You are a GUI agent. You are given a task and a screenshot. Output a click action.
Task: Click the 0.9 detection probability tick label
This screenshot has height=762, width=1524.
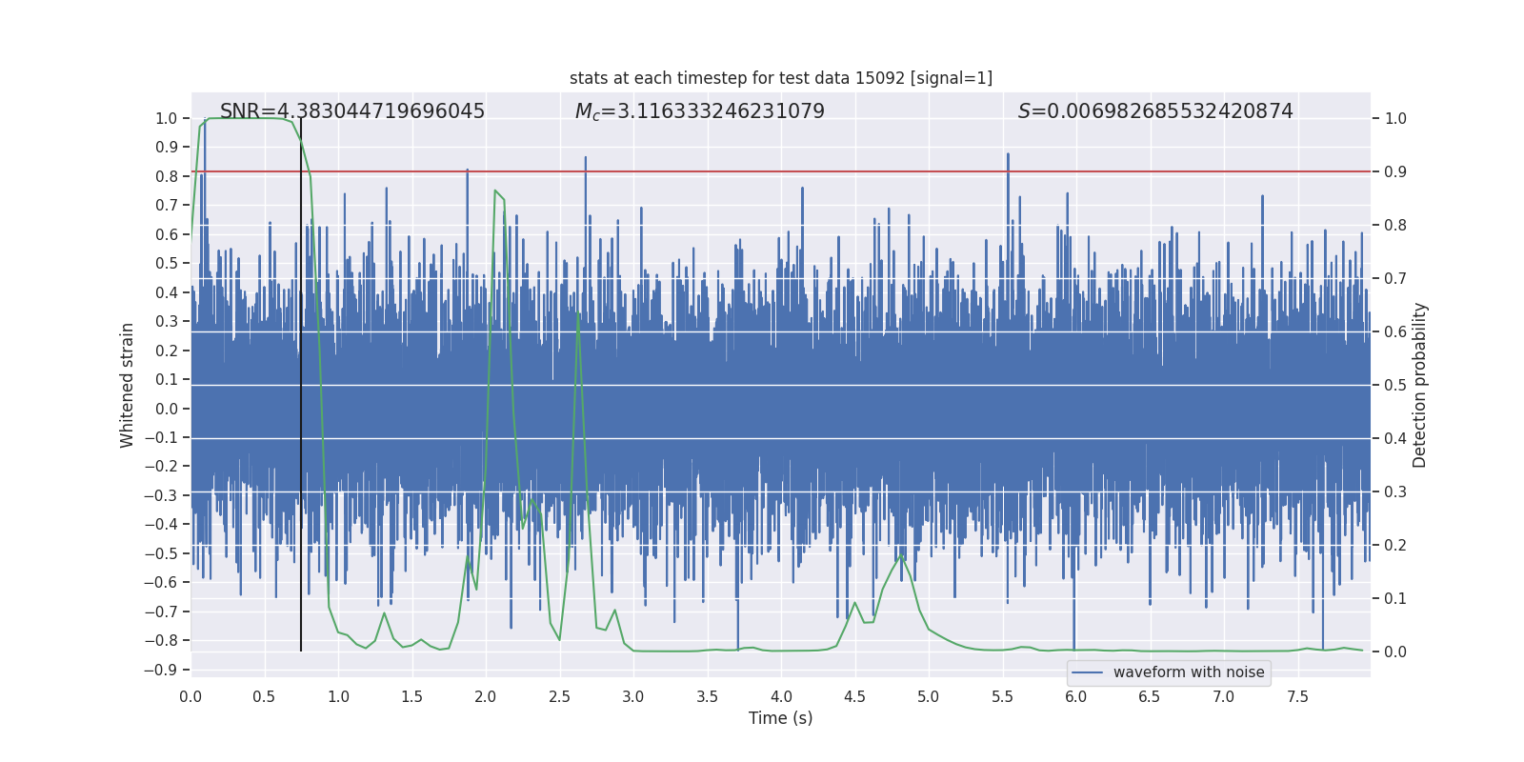[x=1395, y=171]
